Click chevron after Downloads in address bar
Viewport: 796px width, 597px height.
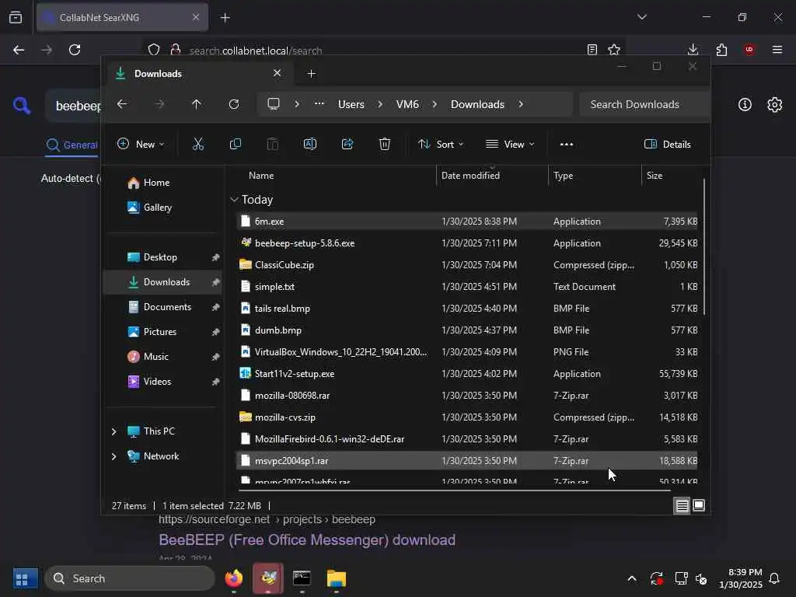click(x=521, y=104)
